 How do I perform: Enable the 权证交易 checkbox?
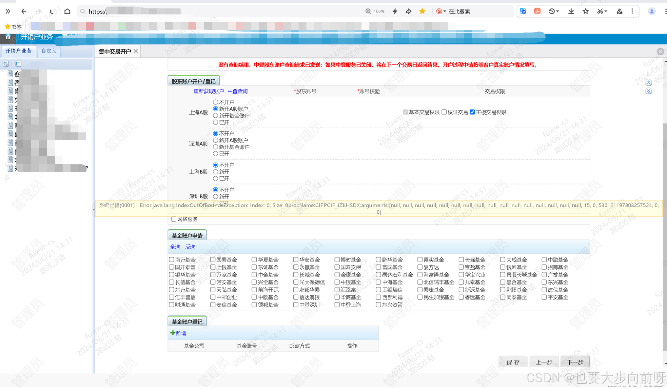click(444, 112)
